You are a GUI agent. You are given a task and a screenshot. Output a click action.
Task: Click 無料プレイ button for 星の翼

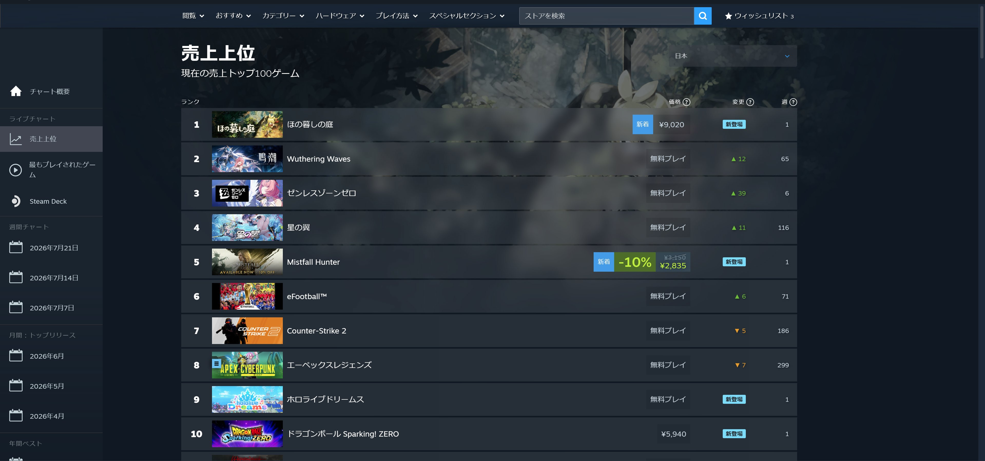668,228
